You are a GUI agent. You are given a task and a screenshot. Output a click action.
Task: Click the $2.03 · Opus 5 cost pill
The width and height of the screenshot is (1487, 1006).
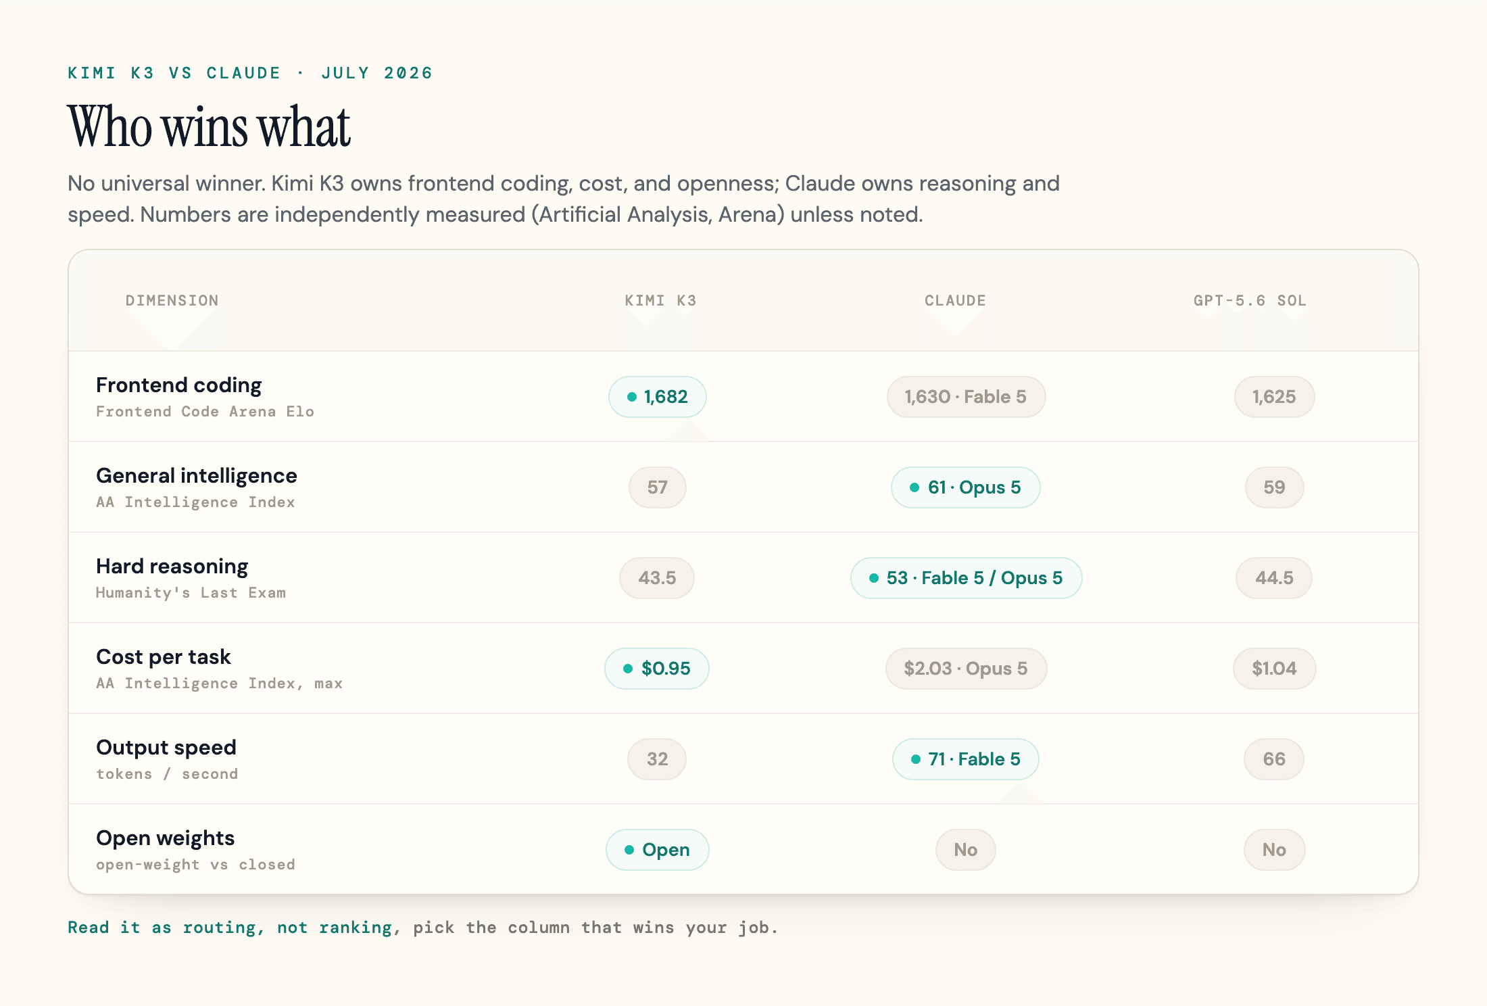point(966,669)
